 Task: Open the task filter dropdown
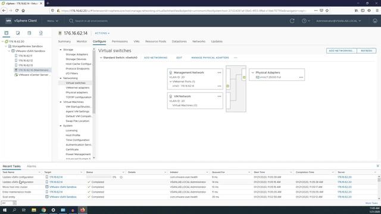[x=9, y=203]
